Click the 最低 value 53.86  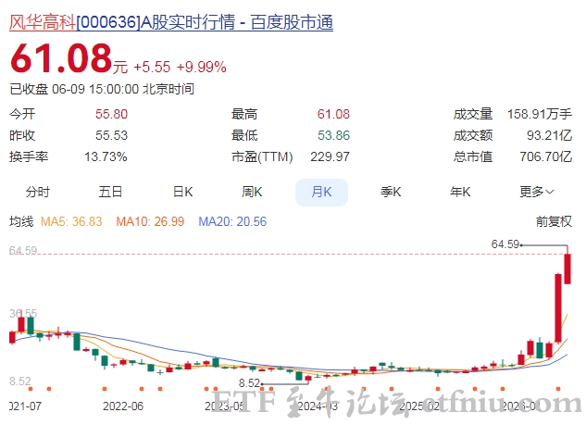pyautogui.click(x=333, y=135)
